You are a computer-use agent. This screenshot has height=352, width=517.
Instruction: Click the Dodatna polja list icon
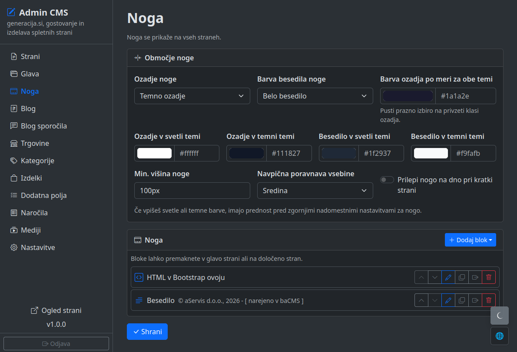14,195
